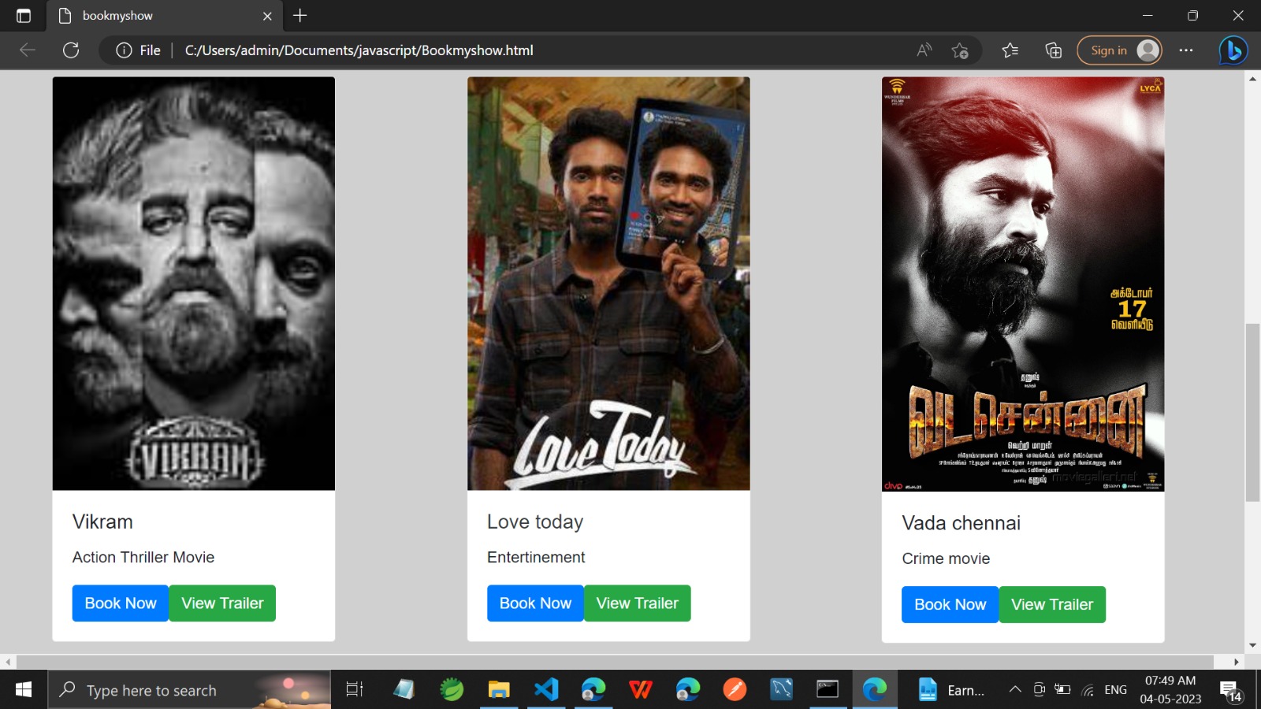Click Book Now for Vikram
The image size is (1261, 709).
pyautogui.click(x=121, y=603)
